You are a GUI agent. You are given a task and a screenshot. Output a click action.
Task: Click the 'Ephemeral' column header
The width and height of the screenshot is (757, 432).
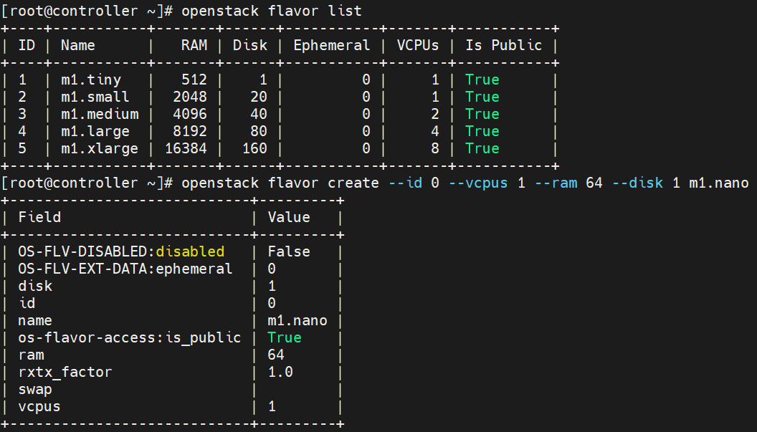pos(332,45)
